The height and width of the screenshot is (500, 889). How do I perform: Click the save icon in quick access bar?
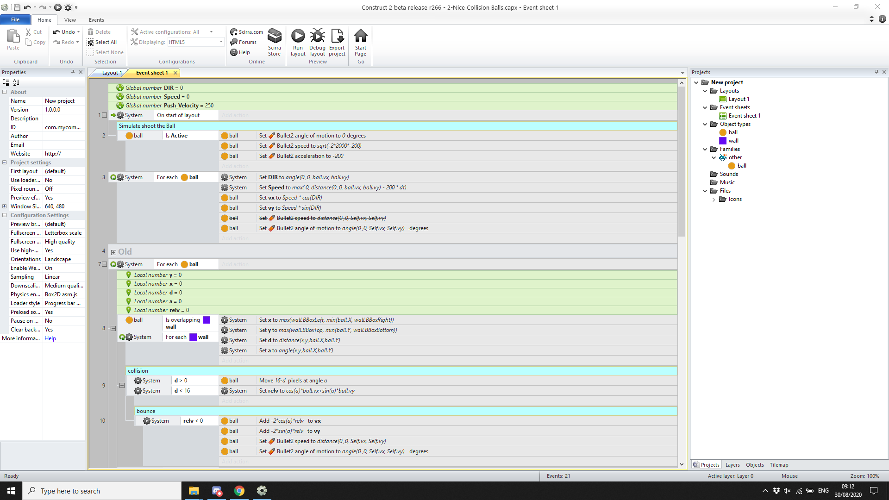[17, 7]
